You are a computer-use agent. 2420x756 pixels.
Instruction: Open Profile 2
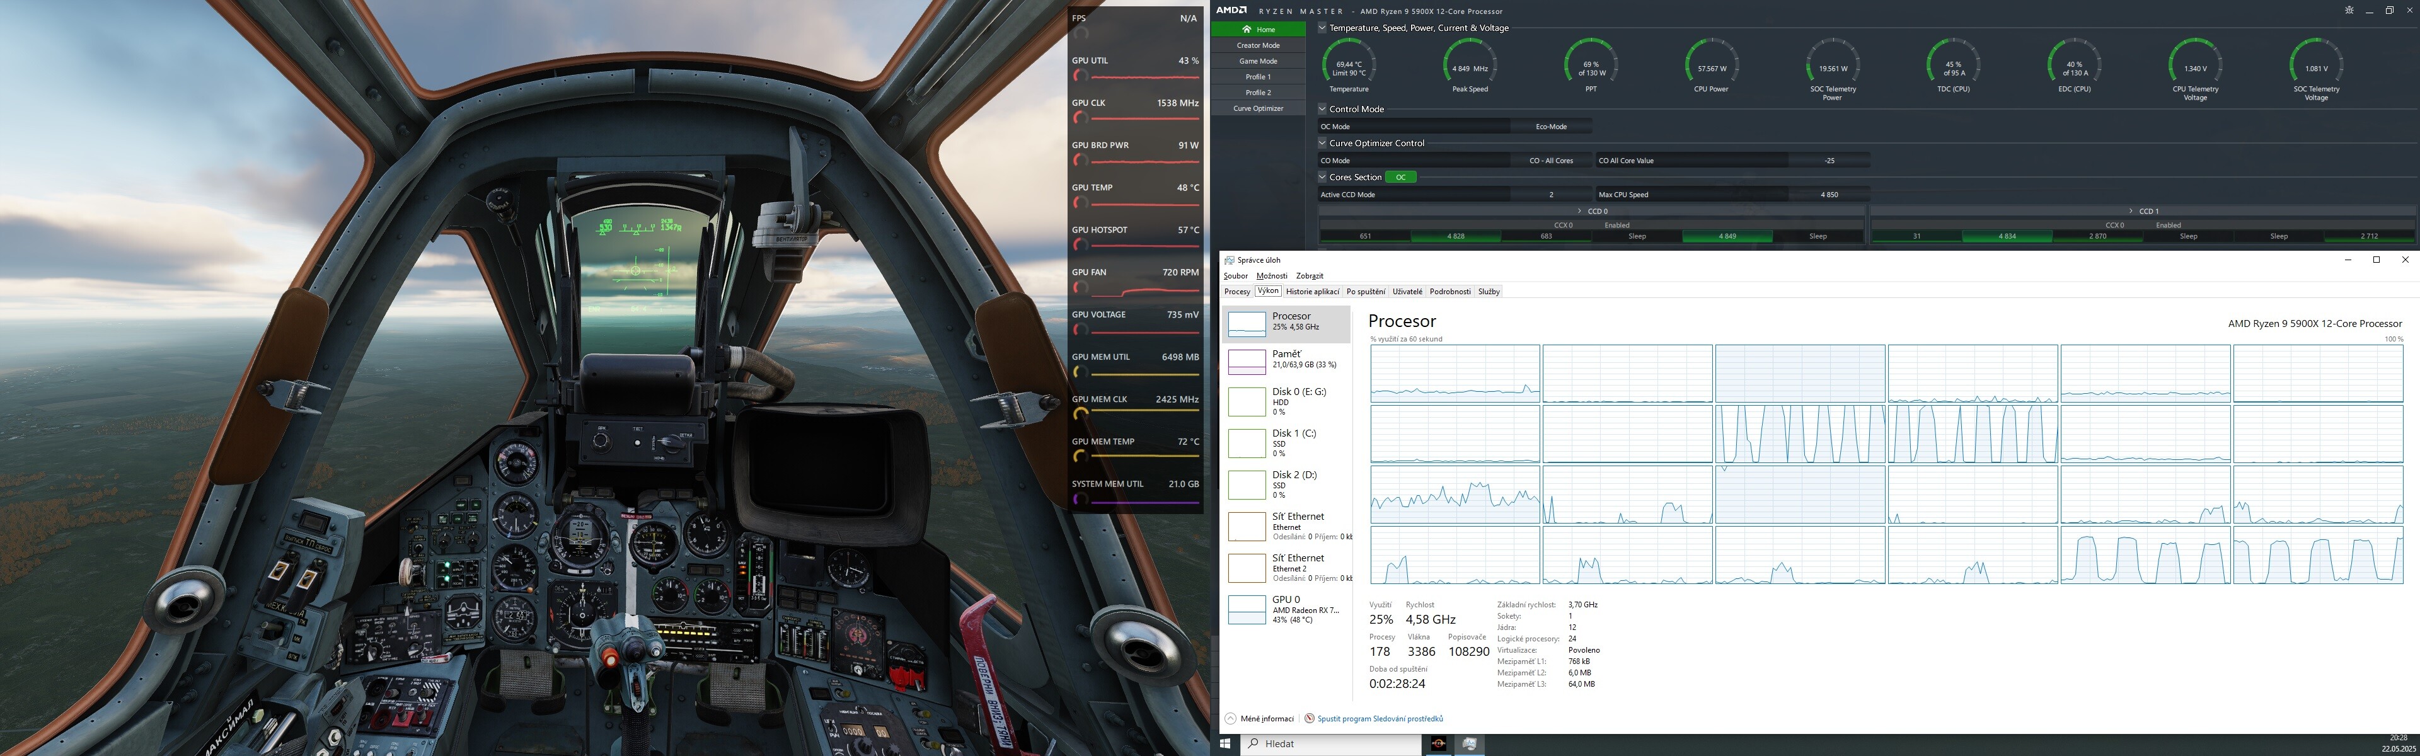click(1258, 93)
